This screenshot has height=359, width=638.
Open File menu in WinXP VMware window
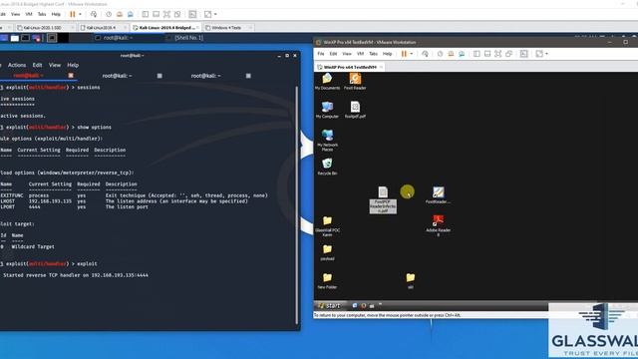point(321,54)
